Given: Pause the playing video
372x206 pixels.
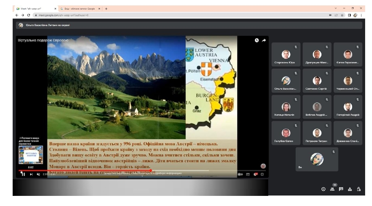Looking at the screenshot, I should click(x=23, y=174).
